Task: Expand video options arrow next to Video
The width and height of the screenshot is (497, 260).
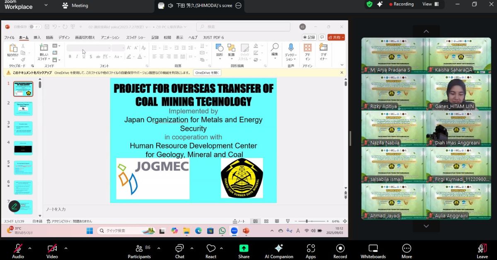Action: click(x=66, y=248)
